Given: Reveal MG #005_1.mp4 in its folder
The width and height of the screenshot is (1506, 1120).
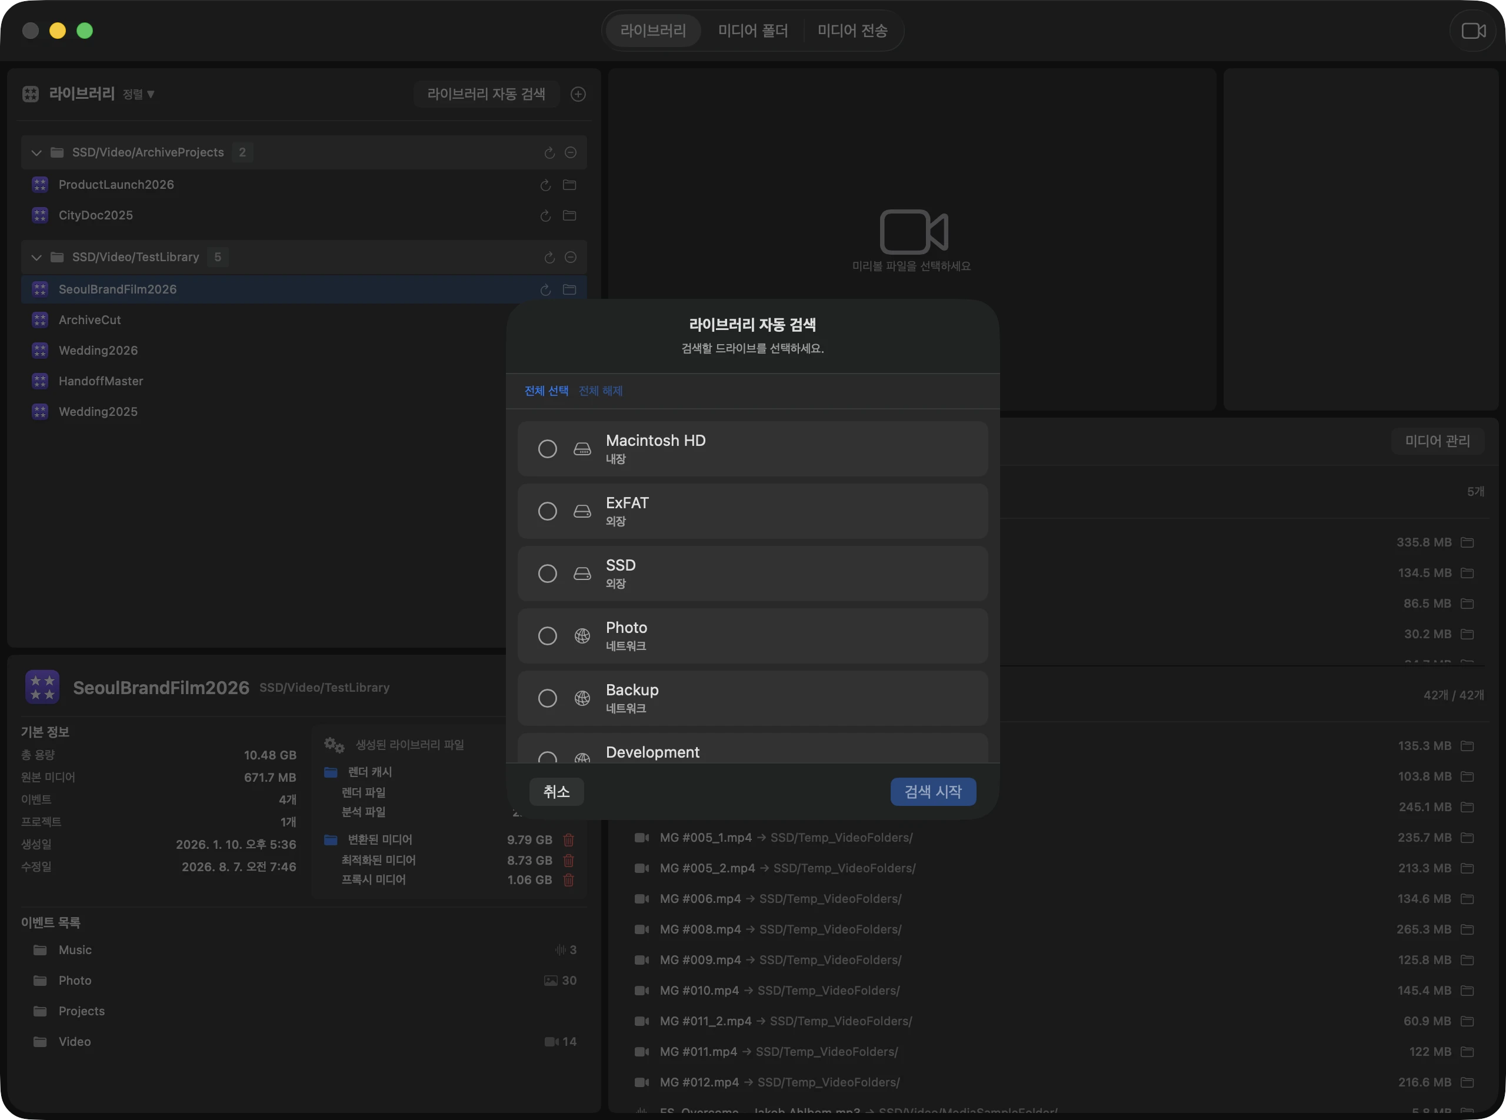Looking at the screenshot, I should point(1467,838).
